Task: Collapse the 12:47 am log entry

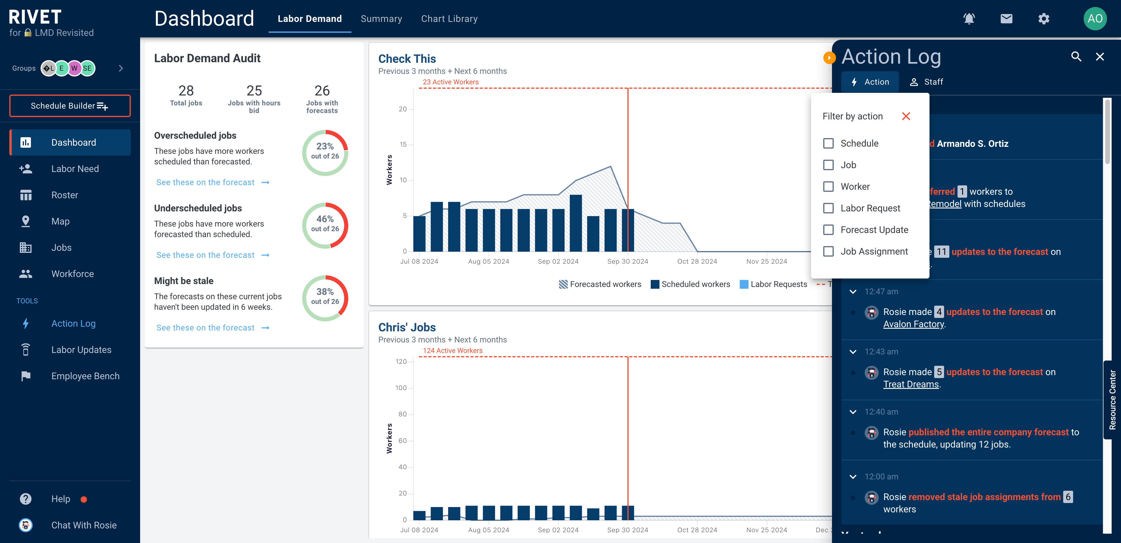Action: point(853,292)
